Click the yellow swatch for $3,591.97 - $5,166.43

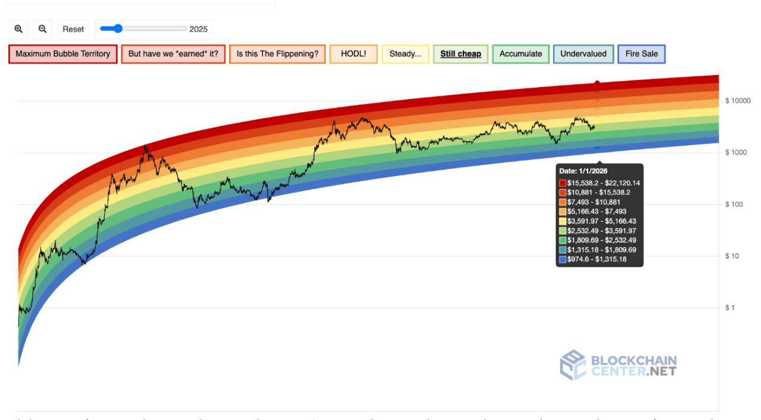[x=562, y=221]
